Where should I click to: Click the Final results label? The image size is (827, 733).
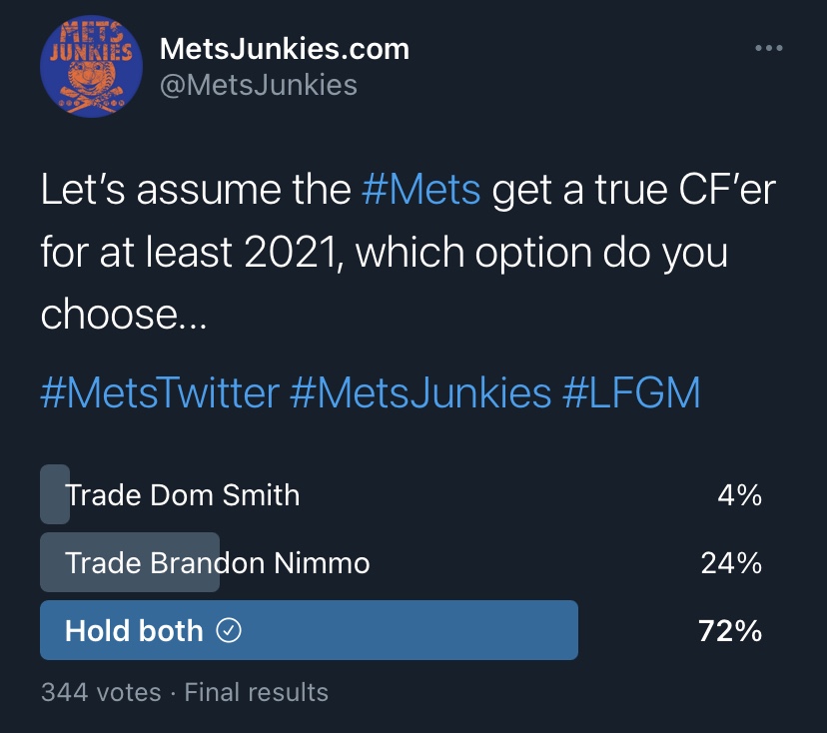257,692
